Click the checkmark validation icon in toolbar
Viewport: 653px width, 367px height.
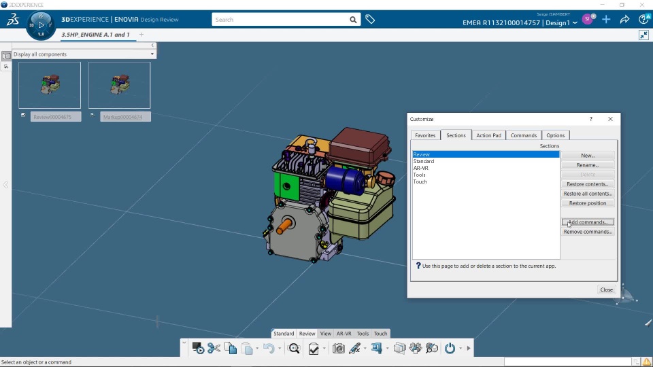pyautogui.click(x=314, y=348)
